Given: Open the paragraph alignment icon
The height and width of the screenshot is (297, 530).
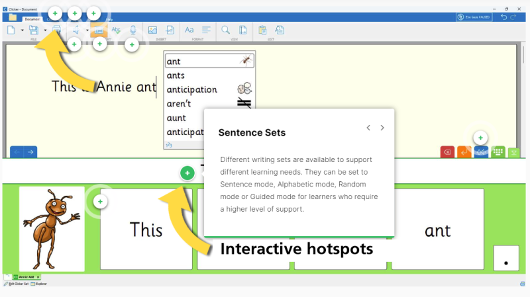Looking at the screenshot, I should 206,30.
